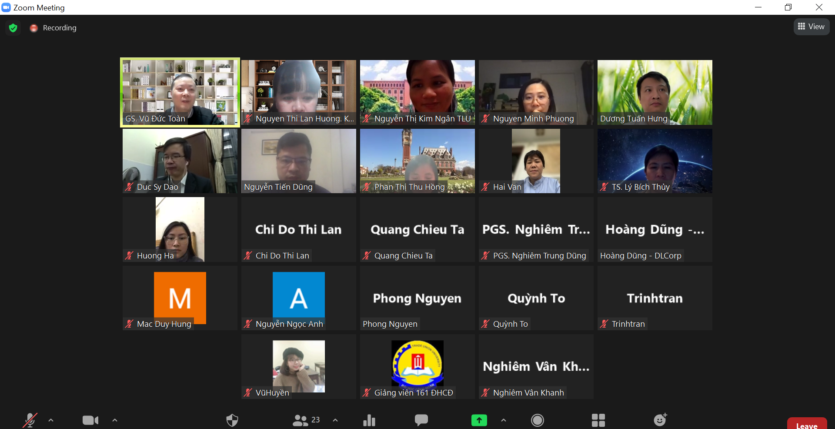Image resolution: width=835 pixels, height=429 pixels.
Task: Click the Record circle icon
Action: 538,420
